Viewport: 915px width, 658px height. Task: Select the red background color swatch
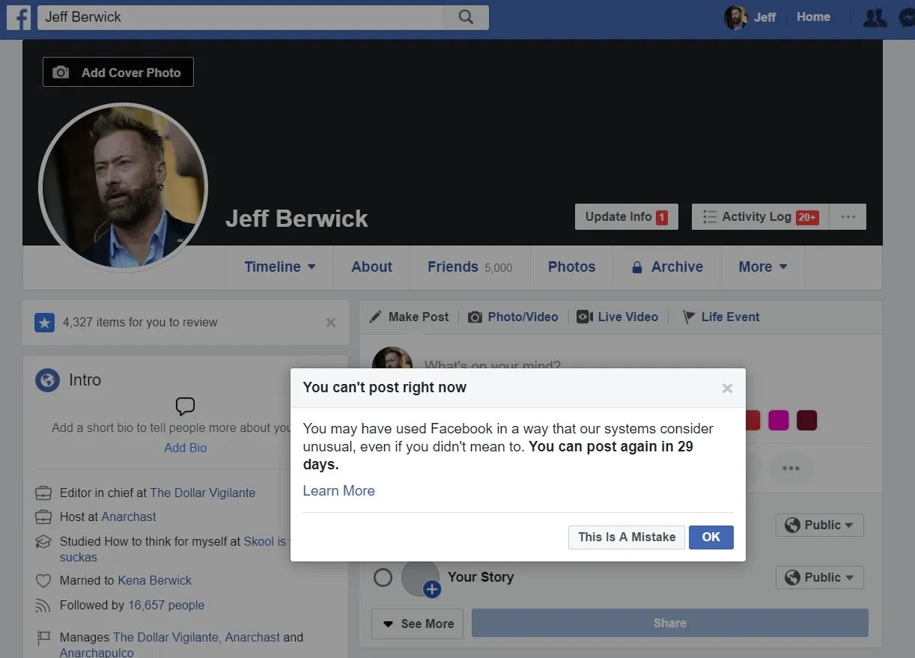click(752, 420)
